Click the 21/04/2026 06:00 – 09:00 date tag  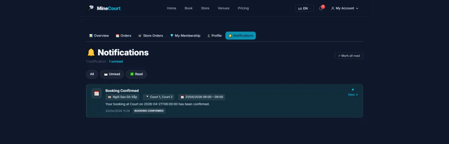(x=202, y=97)
